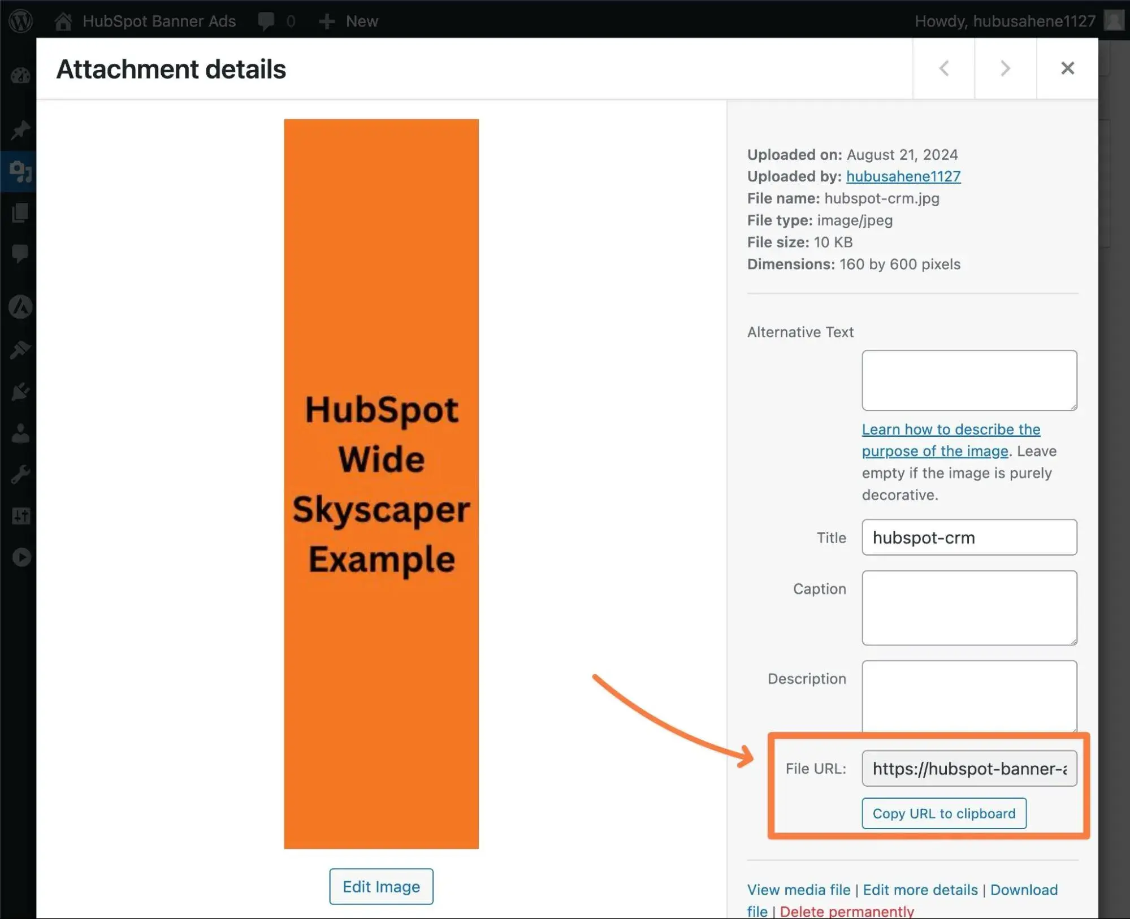Click into the Description text area
The image size is (1130, 919).
[969, 696]
